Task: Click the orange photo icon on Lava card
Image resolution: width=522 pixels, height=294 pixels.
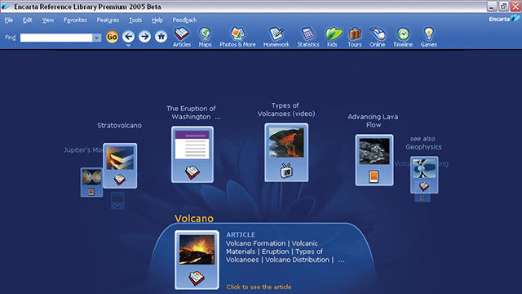Action: pos(374,176)
